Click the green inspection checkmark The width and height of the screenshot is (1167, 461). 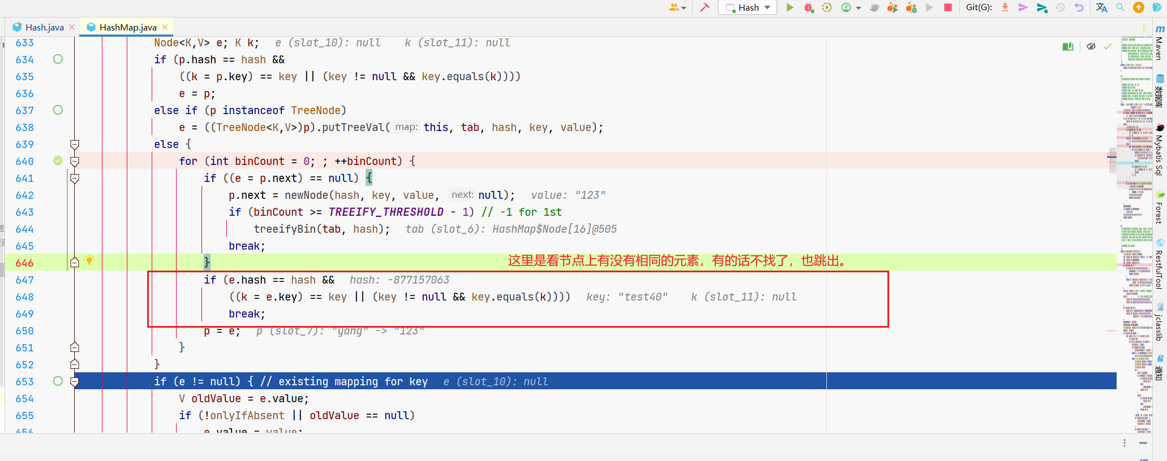pyautogui.click(x=1108, y=47)
